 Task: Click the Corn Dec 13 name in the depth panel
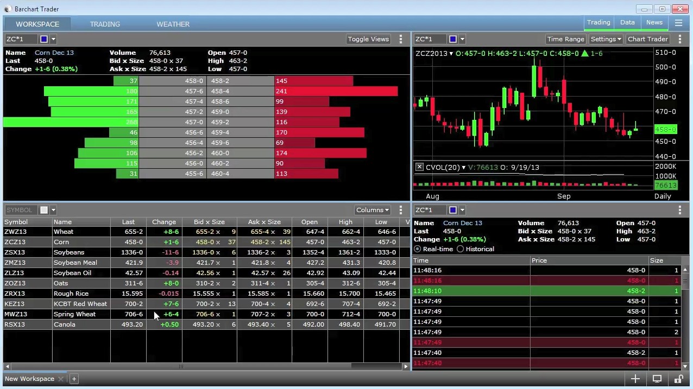[x=54, y=53]
